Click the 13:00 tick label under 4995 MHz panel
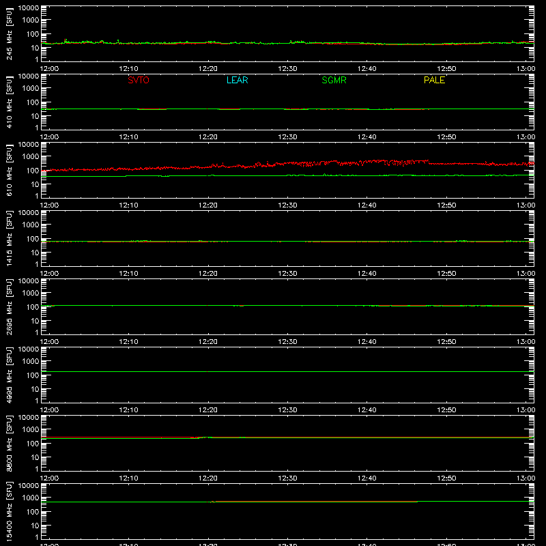The image size is (546, 546). click(x=526, y=410)
